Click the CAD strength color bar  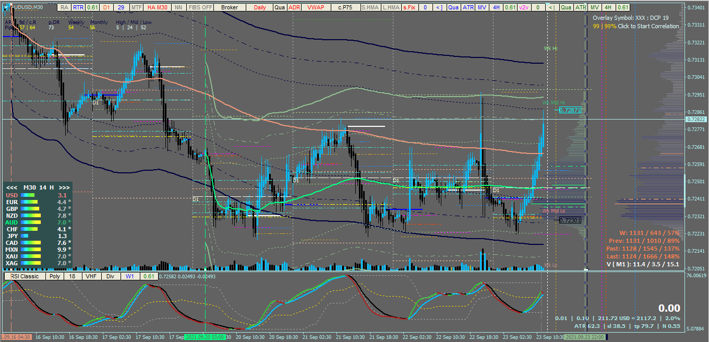(31, 243)
